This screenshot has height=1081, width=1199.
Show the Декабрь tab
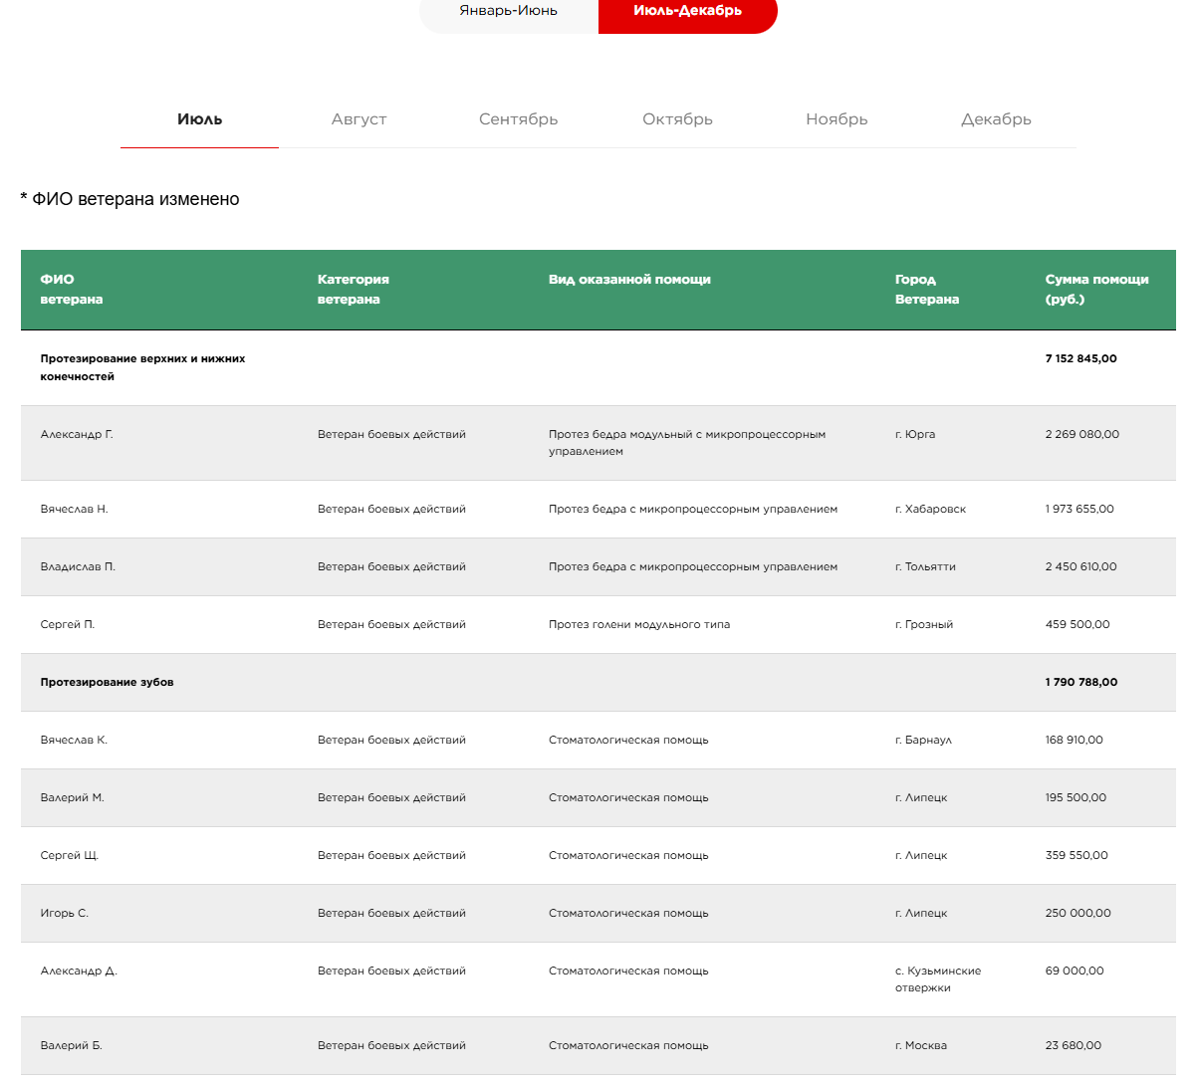[x=996, y=119]
